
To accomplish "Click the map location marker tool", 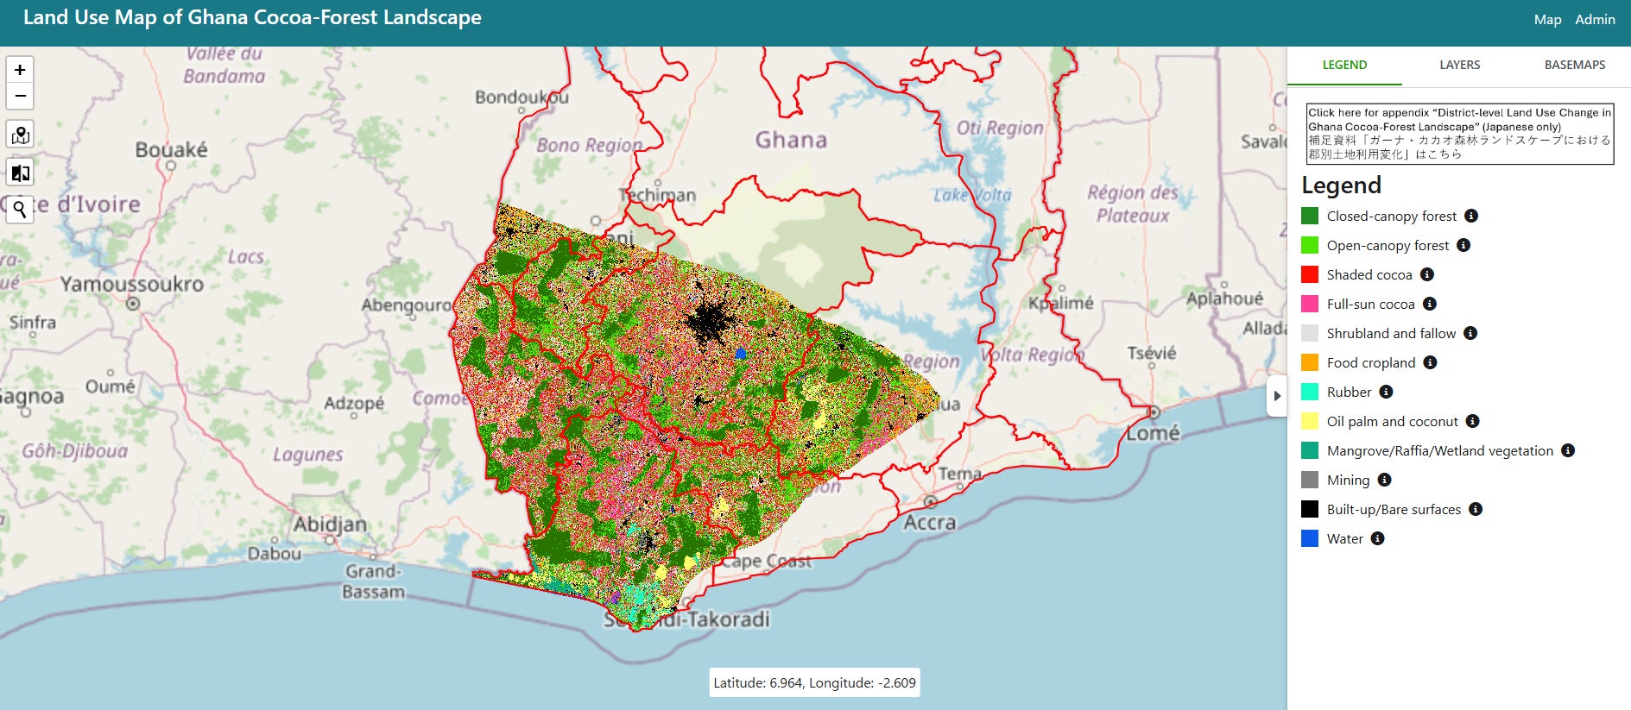I will coord(20,135).
